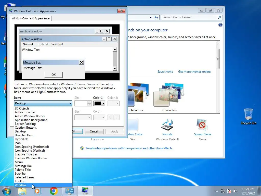The width and height of the screenshot is (261, 196).
Task: Click the Window Color and Appearance tab
Action: [x=31, y=18]
